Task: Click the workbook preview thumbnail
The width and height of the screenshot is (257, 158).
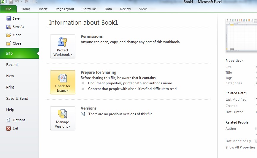Action: click(241, 35)
